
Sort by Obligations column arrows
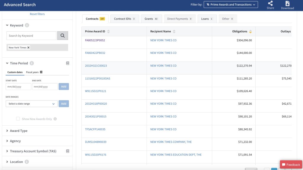tap(250, 32)
